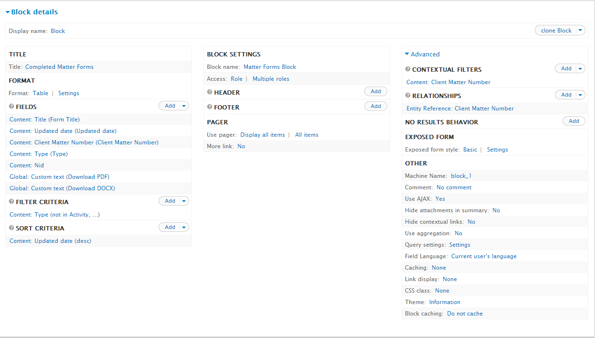Image resolution: width=595 pixels, height=338 pixels.
Task: Change Hide contextual links setting
Action: click(x=471, y=222)
